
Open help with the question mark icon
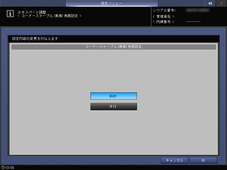(221, 3)
